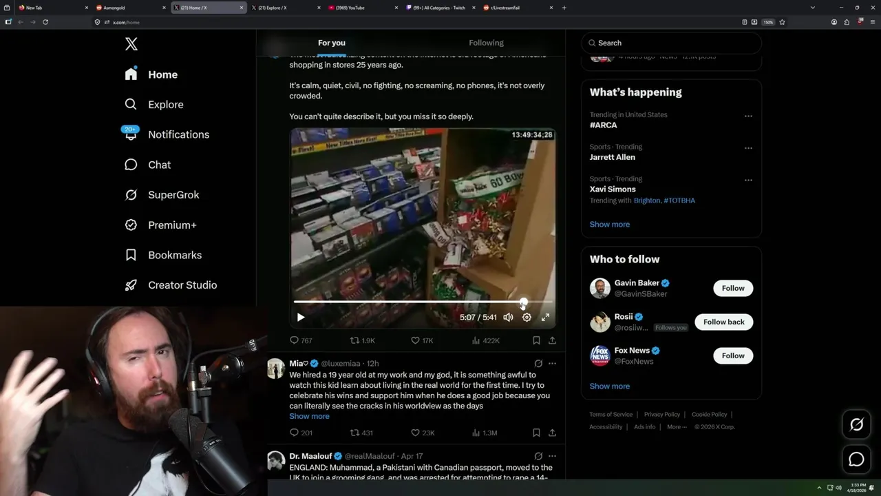The width and height of the screenshot is (881, 496).
Task: Reload the page in browser toolbar
Action: [45, 22]
